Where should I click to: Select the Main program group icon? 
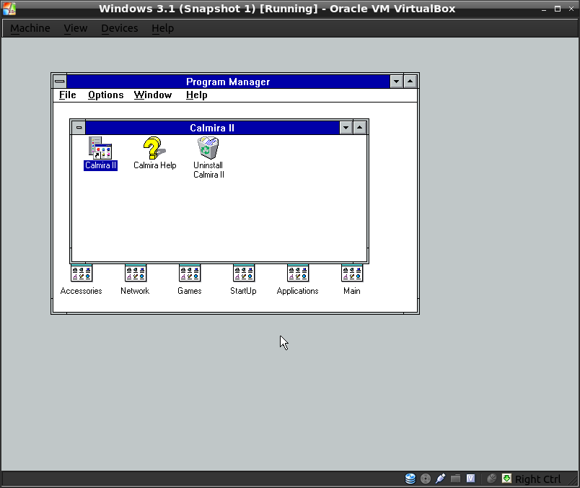352,274
